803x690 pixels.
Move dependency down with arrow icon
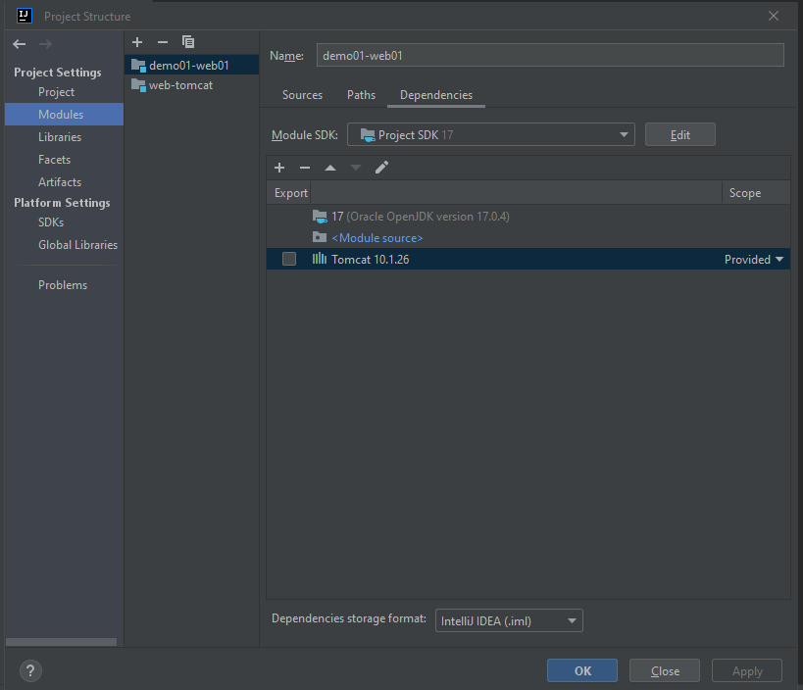click(x=356, y=168)
